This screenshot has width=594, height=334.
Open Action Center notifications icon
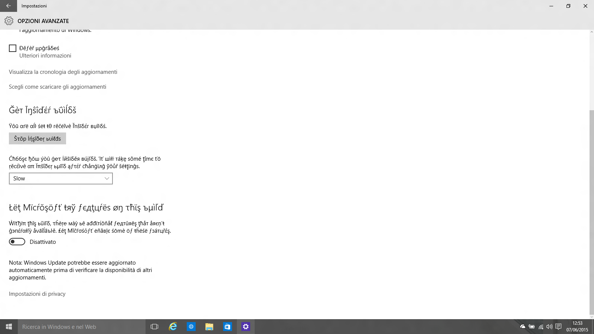[x=558, y=327]
